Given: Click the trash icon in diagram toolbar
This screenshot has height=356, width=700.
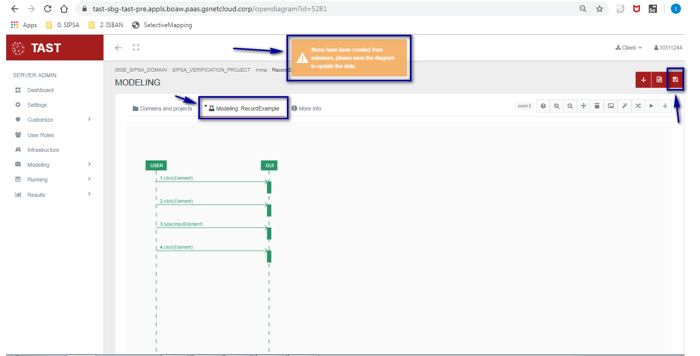Looking at the screenshot, I should point(597,106).
